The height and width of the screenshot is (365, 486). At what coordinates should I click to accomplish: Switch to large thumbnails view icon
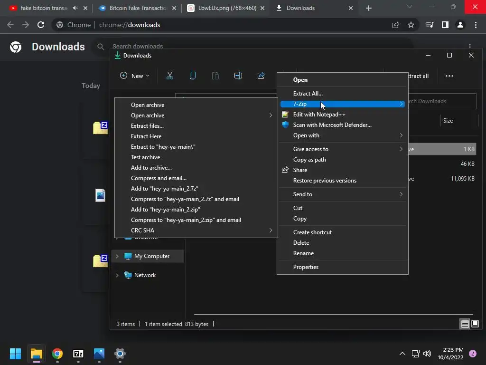pyautogui.click(x=475, y=324)
